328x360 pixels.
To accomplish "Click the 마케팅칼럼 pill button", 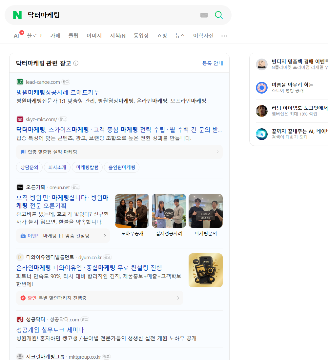I will pos(87,167).
